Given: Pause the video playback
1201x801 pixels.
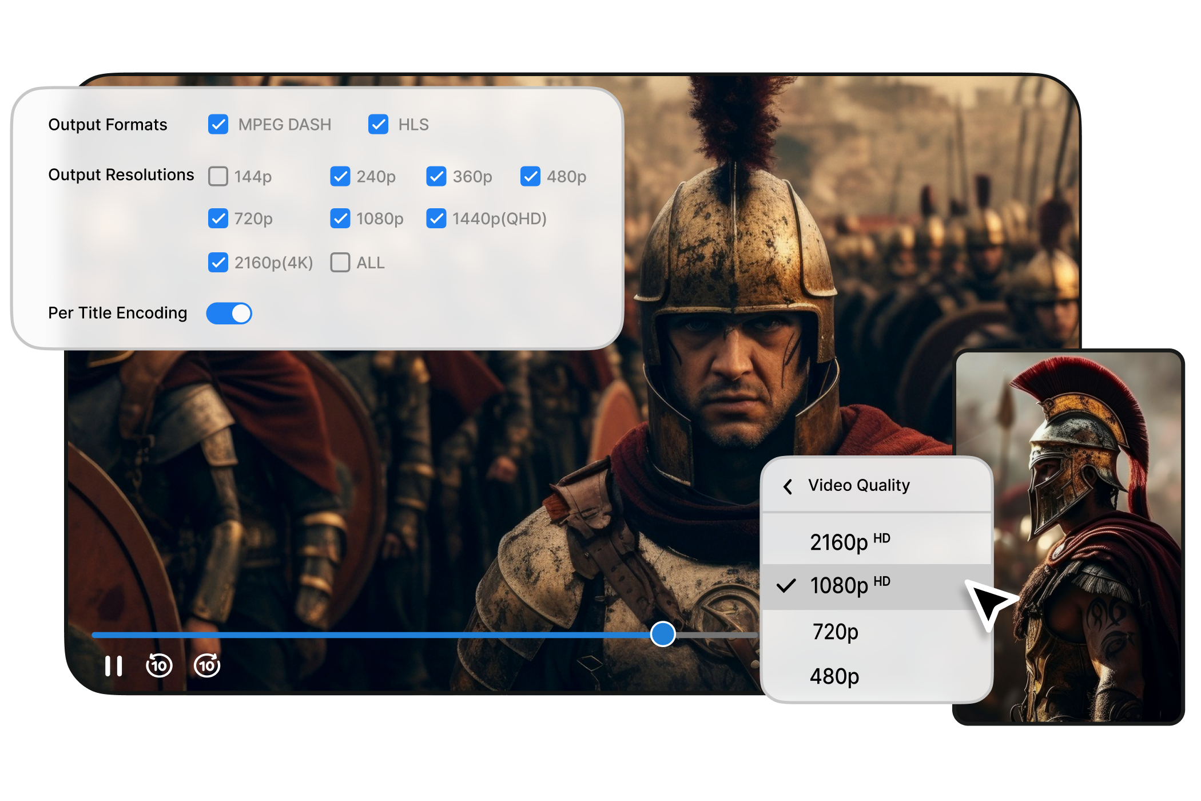Looking at the screenshot, I should [x=113, y=666].
